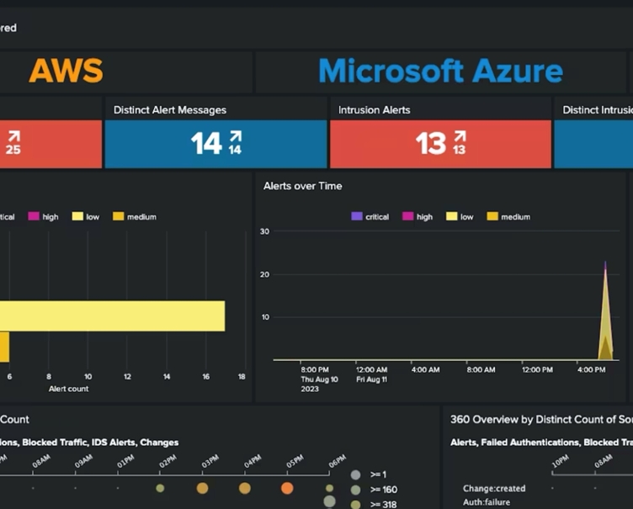Toggle the high legend swatch in Alert count chart
This screenshot has width=633, height=509.
click(34, 216)
